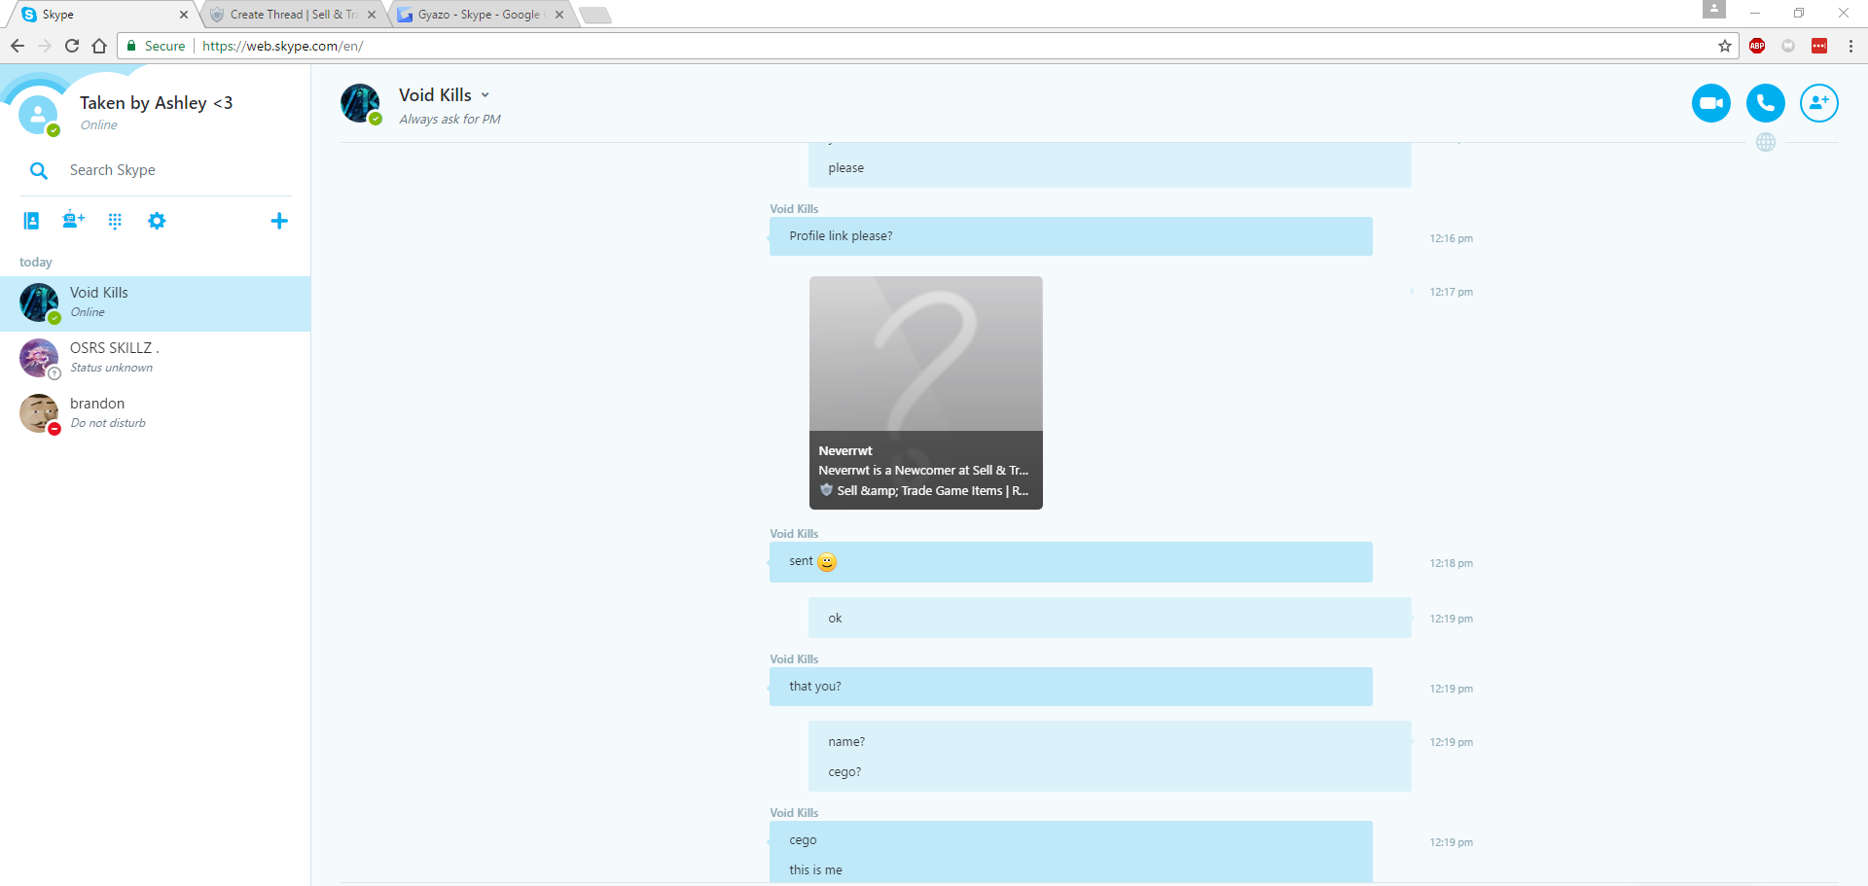Close the Gyazo tab

559,15
